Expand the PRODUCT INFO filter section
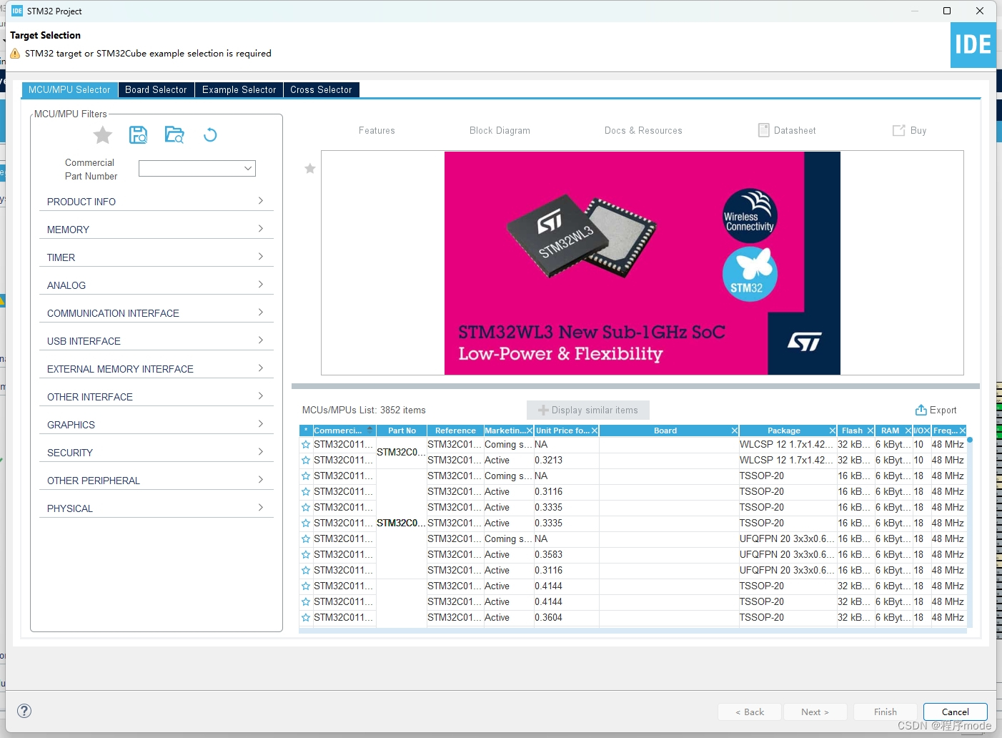This screenshot has width=1002, height=738. click(157, 202)
